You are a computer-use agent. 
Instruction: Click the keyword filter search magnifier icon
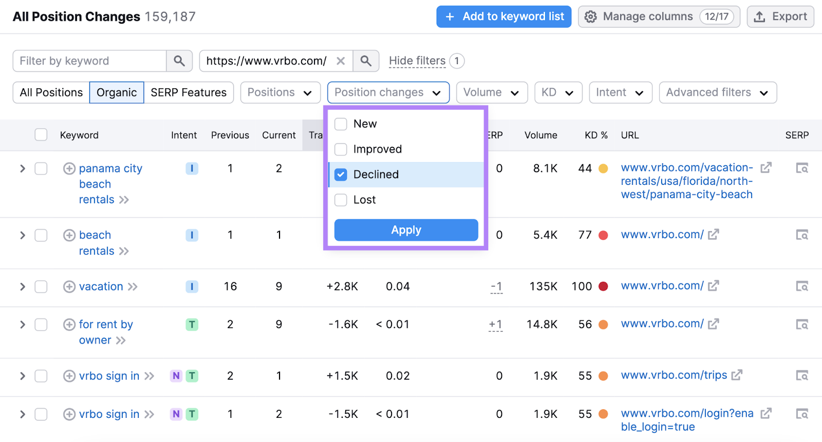[179, 61]
